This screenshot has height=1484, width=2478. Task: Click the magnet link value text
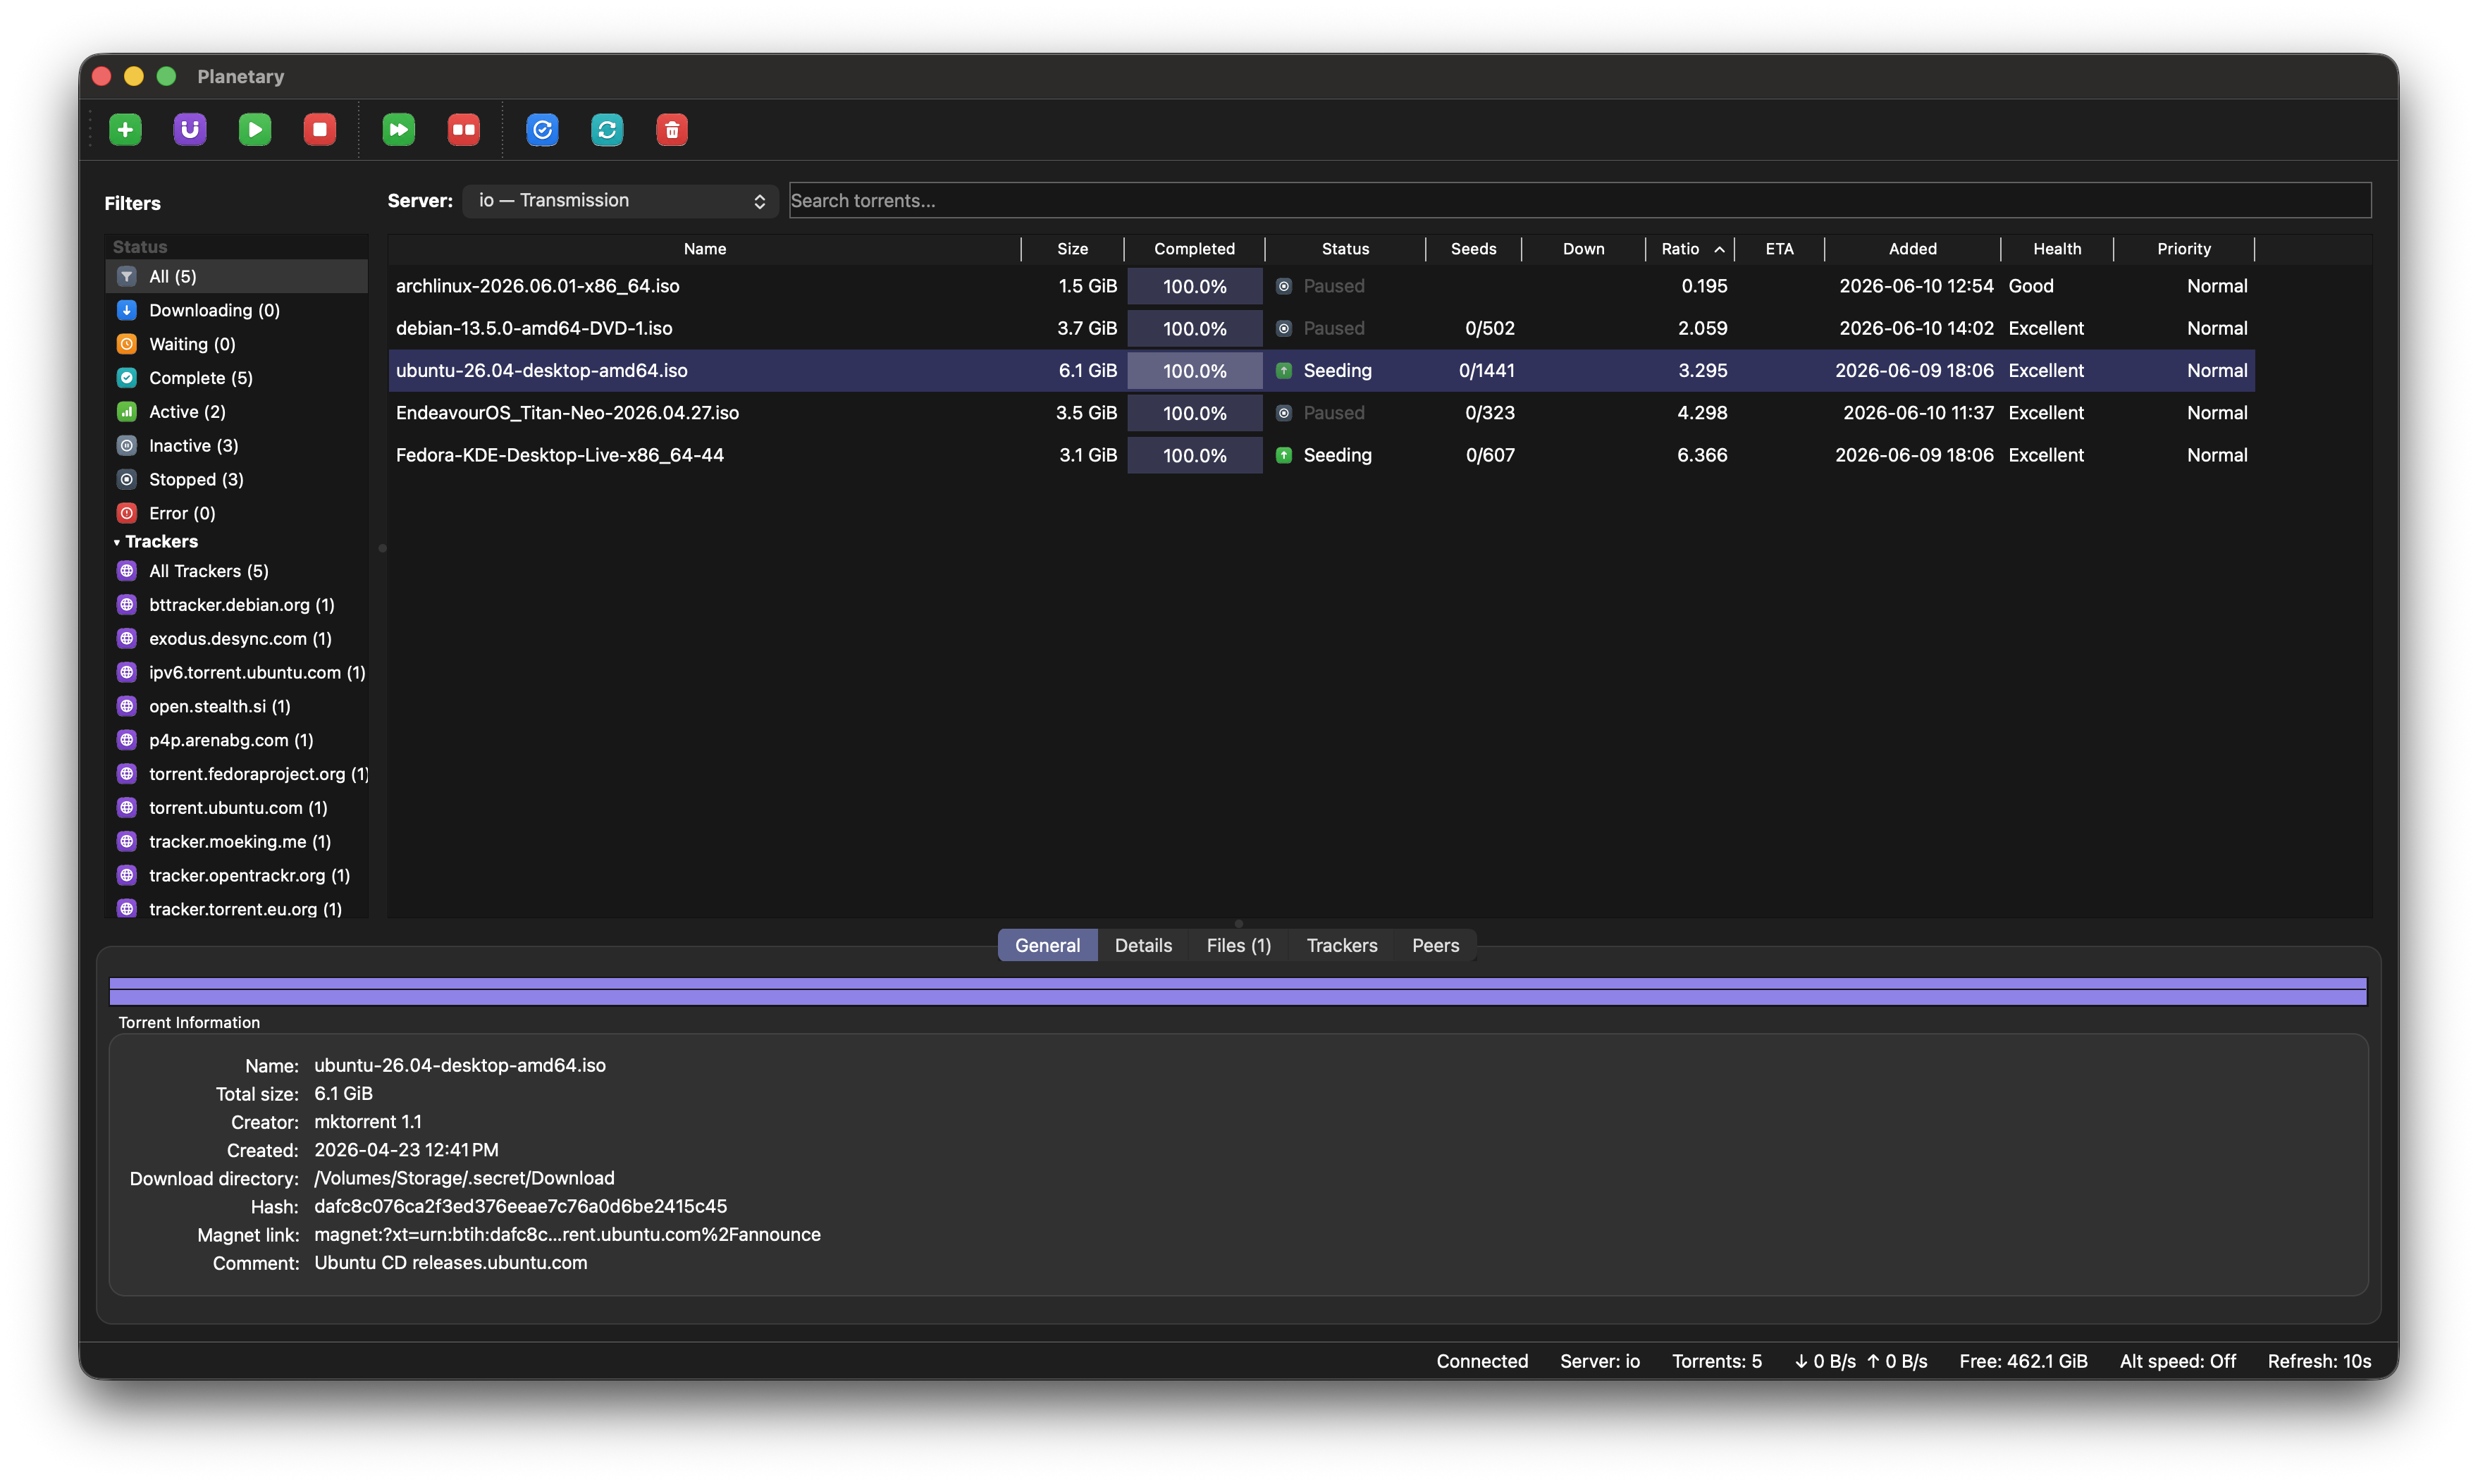click(x=567, y=1235)
